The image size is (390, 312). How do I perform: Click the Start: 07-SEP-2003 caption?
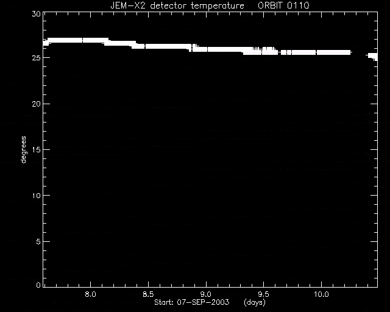coord(192,302)
